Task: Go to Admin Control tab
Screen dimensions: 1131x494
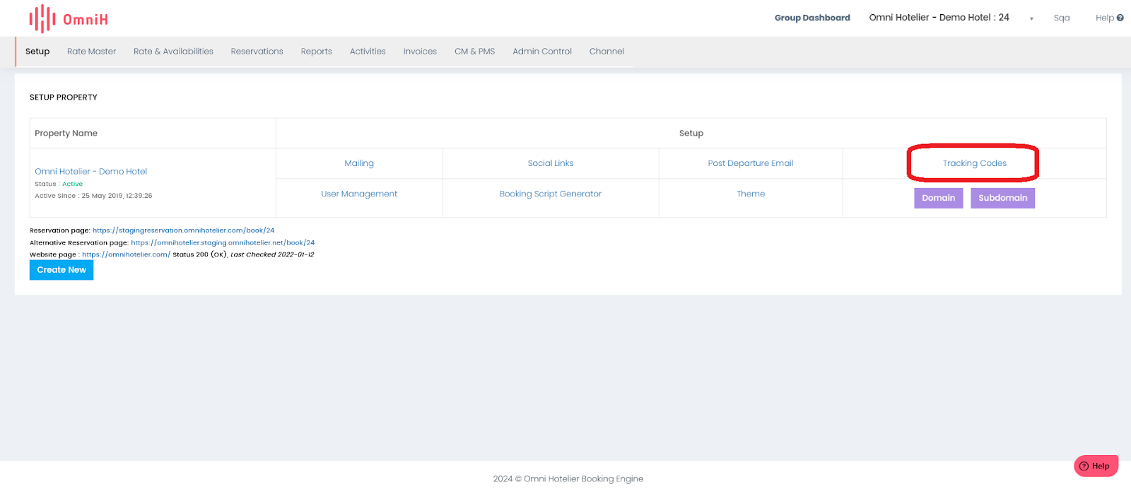Action: tap(542, 52)
